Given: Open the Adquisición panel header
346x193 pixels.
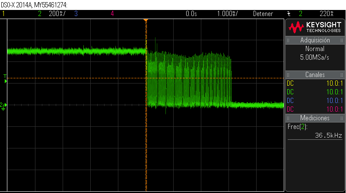Looking at the screenshot, I should click(x=315, y=40).
